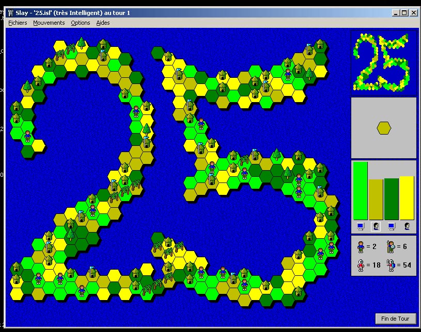Click the spearman icon costing 6
The width and height of the screenshot is (421, 332).
click(x=391, y=246)
